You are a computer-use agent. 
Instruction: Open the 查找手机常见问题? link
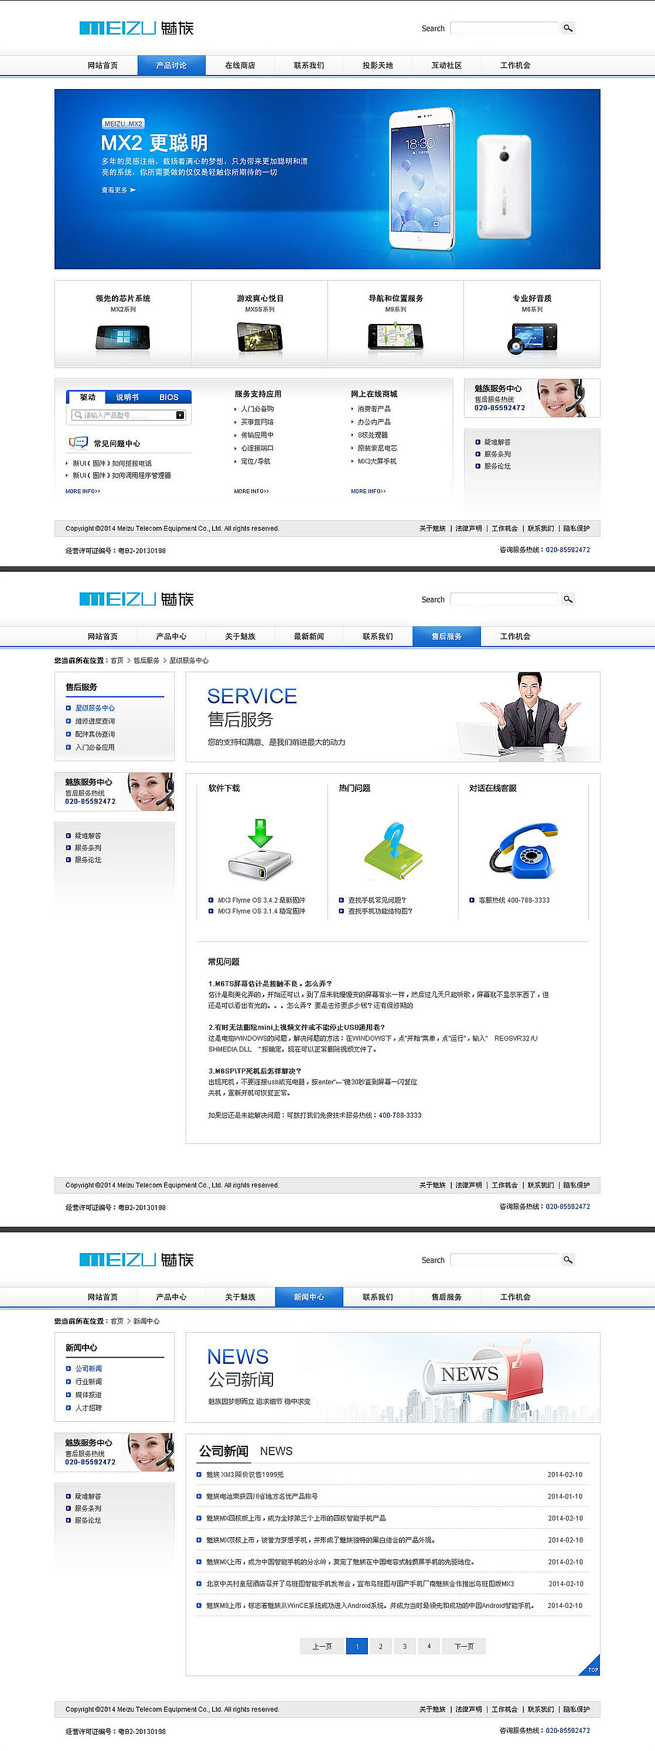(377, 900)
